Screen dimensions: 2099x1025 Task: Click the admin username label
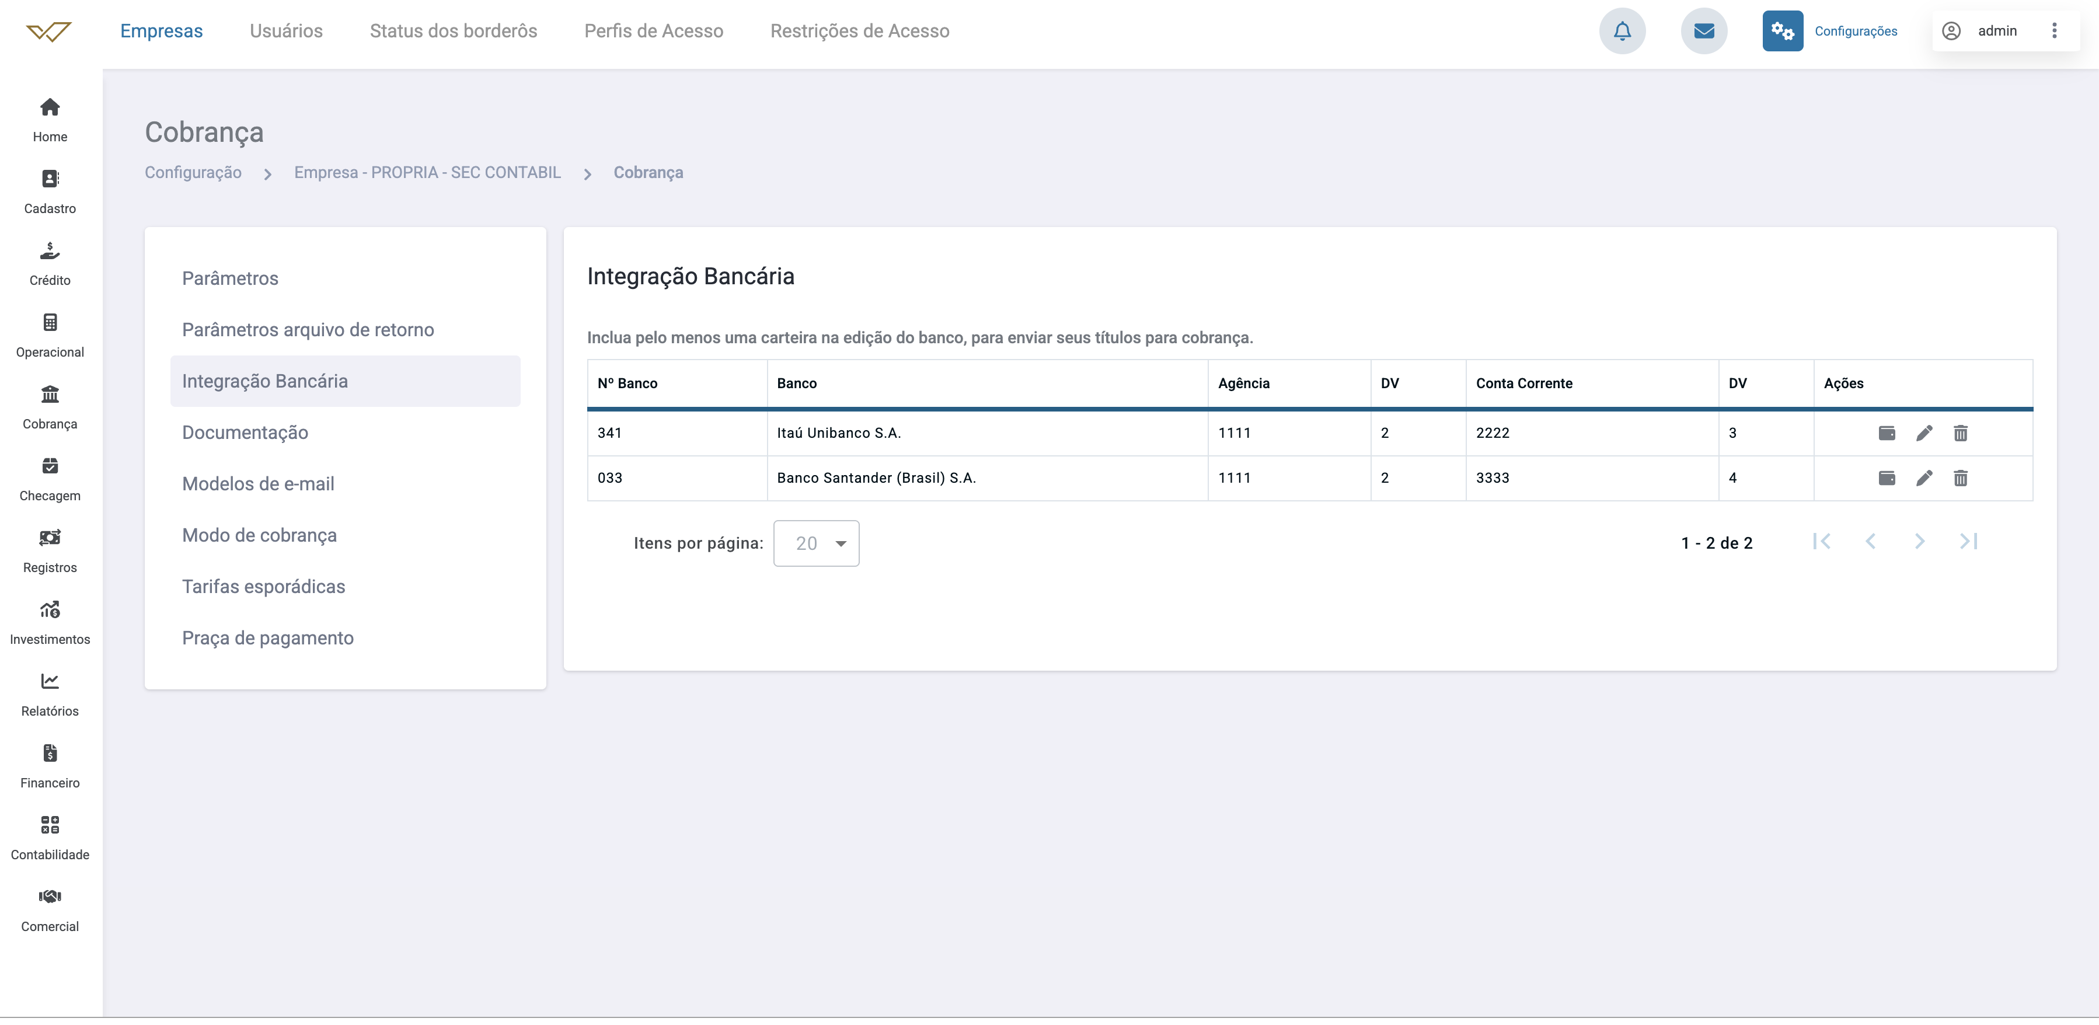tap(1997, 31)
